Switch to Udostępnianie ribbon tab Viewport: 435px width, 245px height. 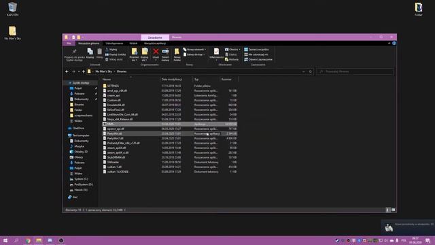click(x=114, y=44)
